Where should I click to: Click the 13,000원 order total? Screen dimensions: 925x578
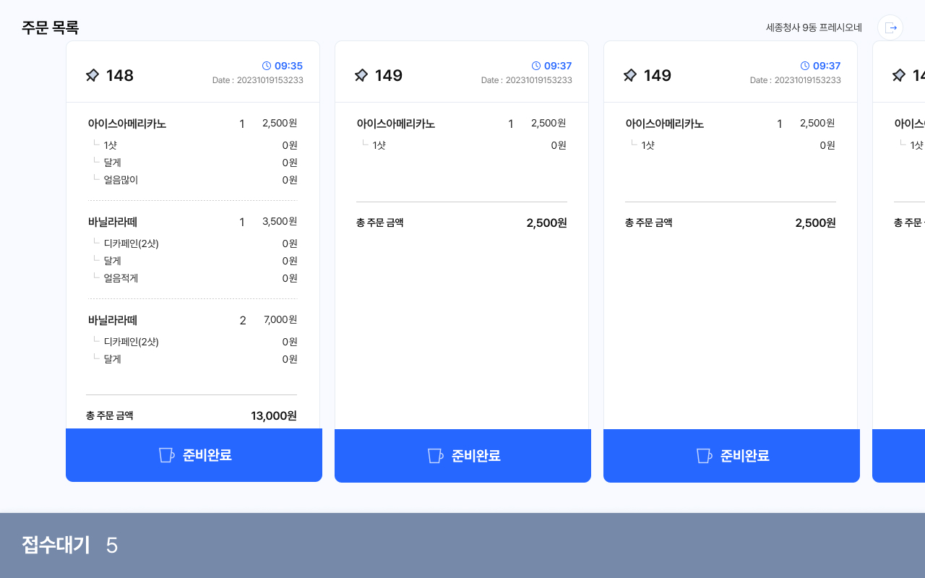(x=274, y=415)
